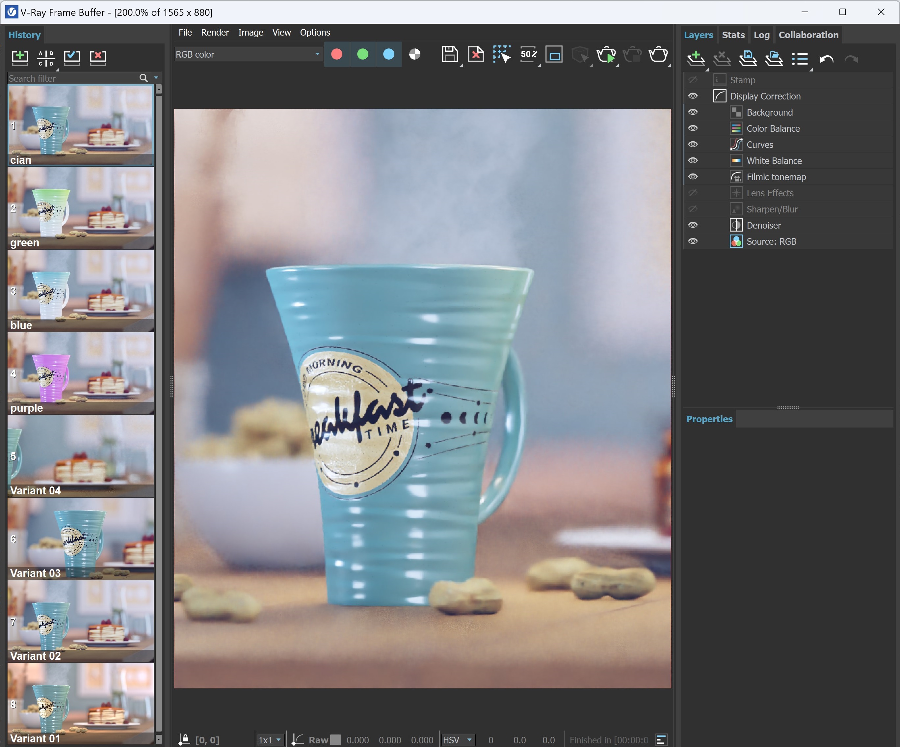Toggle the green channel display

tap(362, 54)
